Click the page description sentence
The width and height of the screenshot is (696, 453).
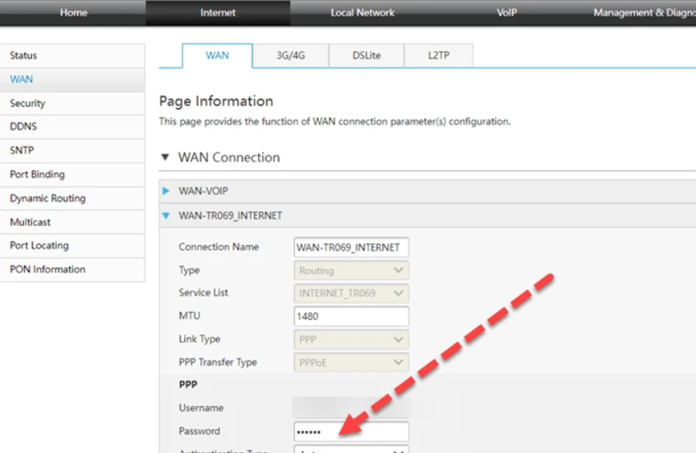point(334,121)
